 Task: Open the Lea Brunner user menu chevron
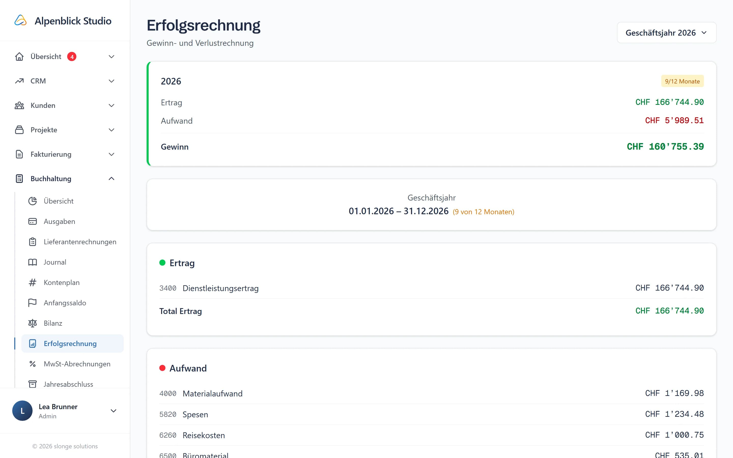click(x=114, y=411)
